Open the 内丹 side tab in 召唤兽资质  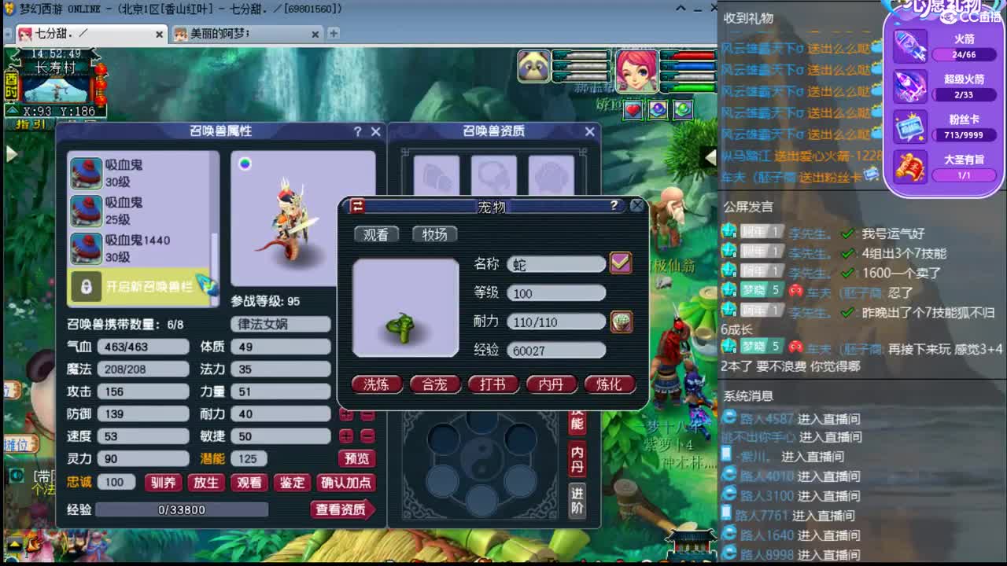[577, 458]
